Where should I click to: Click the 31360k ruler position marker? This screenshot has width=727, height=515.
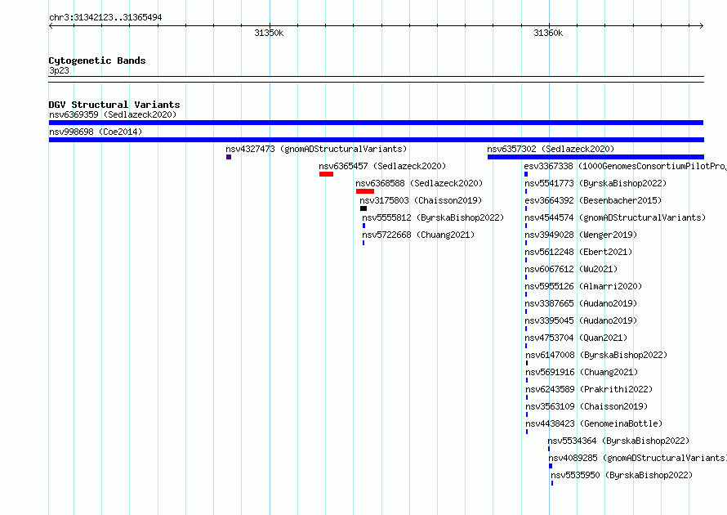click(x=548, y=33)
